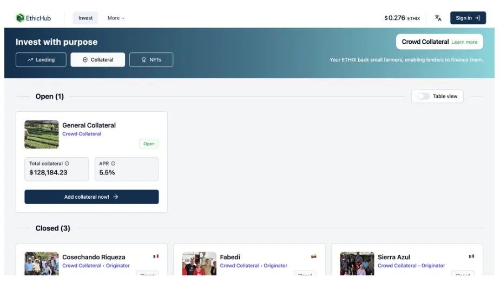Click Crowd Collateral • Originator under Sierra Azul
500x284 pixels.
411,266
